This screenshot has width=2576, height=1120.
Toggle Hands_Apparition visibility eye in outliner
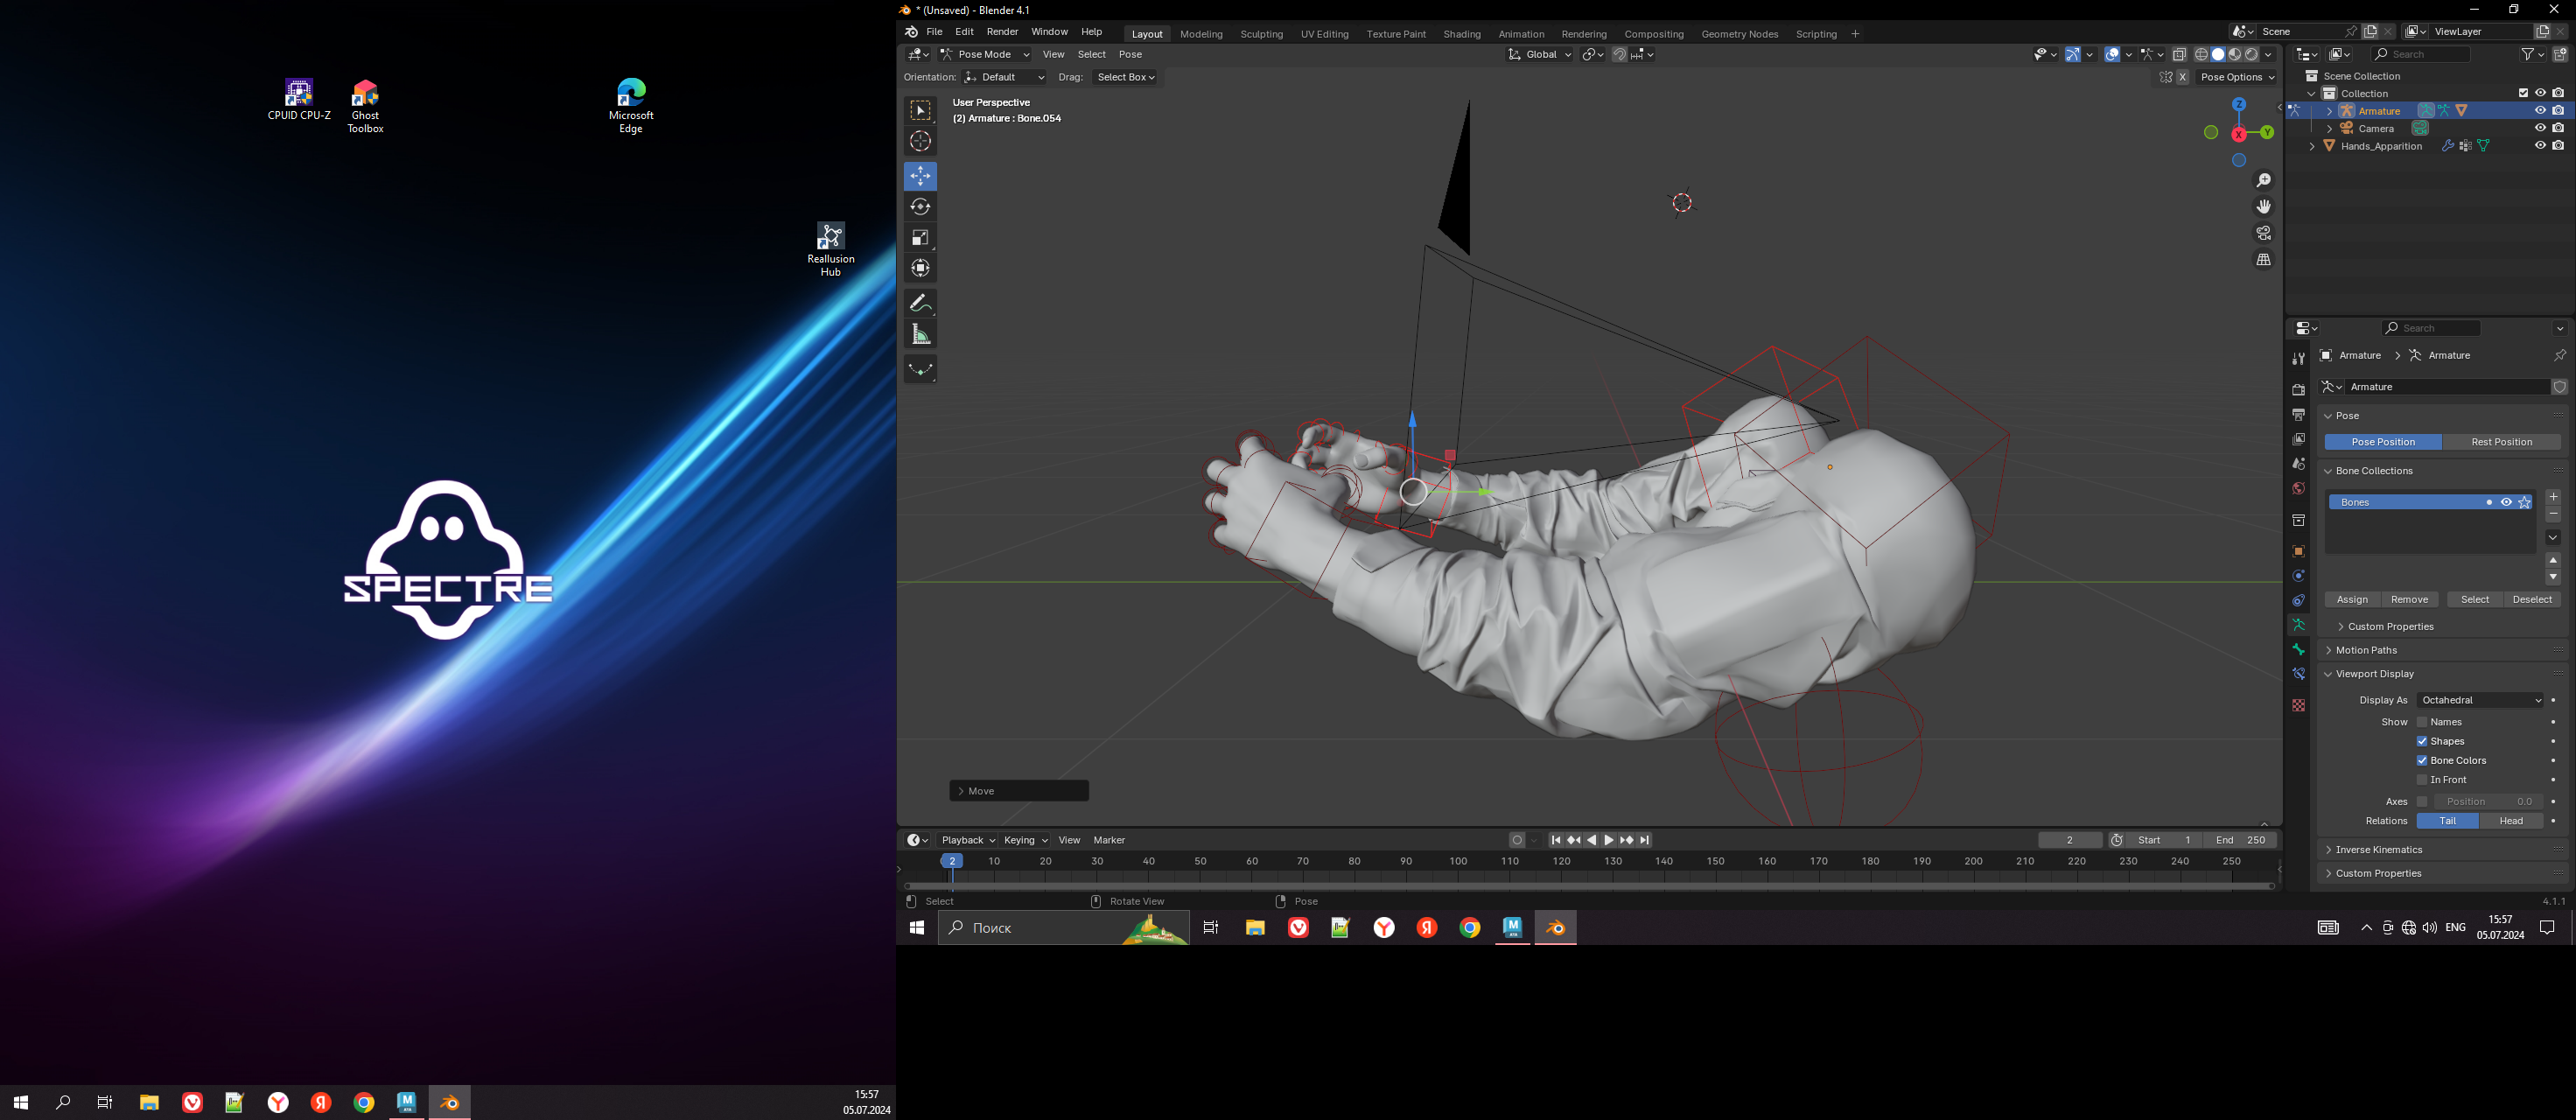point(2540,146)
